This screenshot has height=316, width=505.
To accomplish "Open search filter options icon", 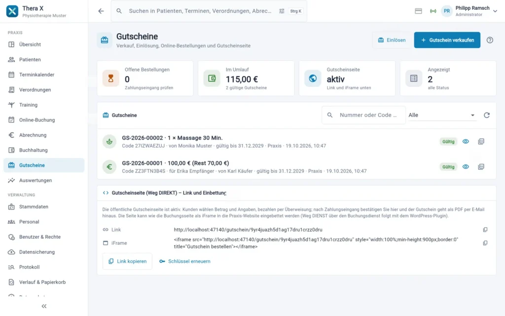I will (x=282, y=11).
